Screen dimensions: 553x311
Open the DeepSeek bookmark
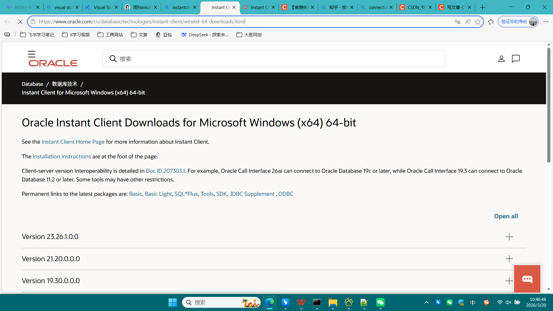pos(204,35)
